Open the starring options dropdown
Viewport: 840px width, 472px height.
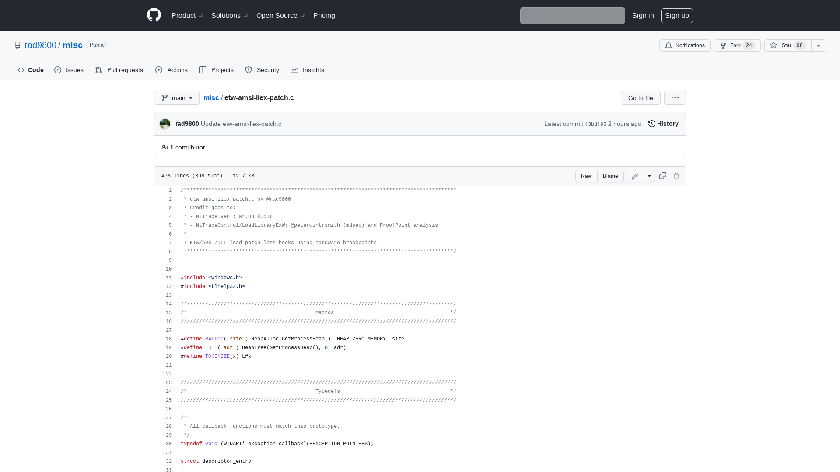818,45
